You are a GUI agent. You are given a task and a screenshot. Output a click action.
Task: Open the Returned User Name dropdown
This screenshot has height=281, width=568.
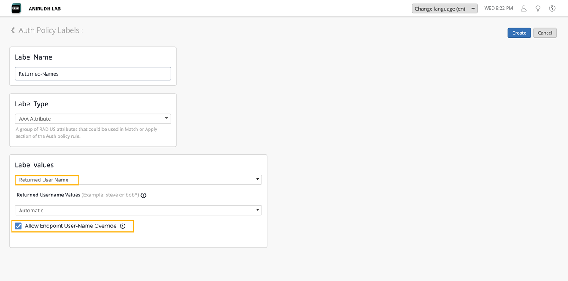click(x=138, y=180)
